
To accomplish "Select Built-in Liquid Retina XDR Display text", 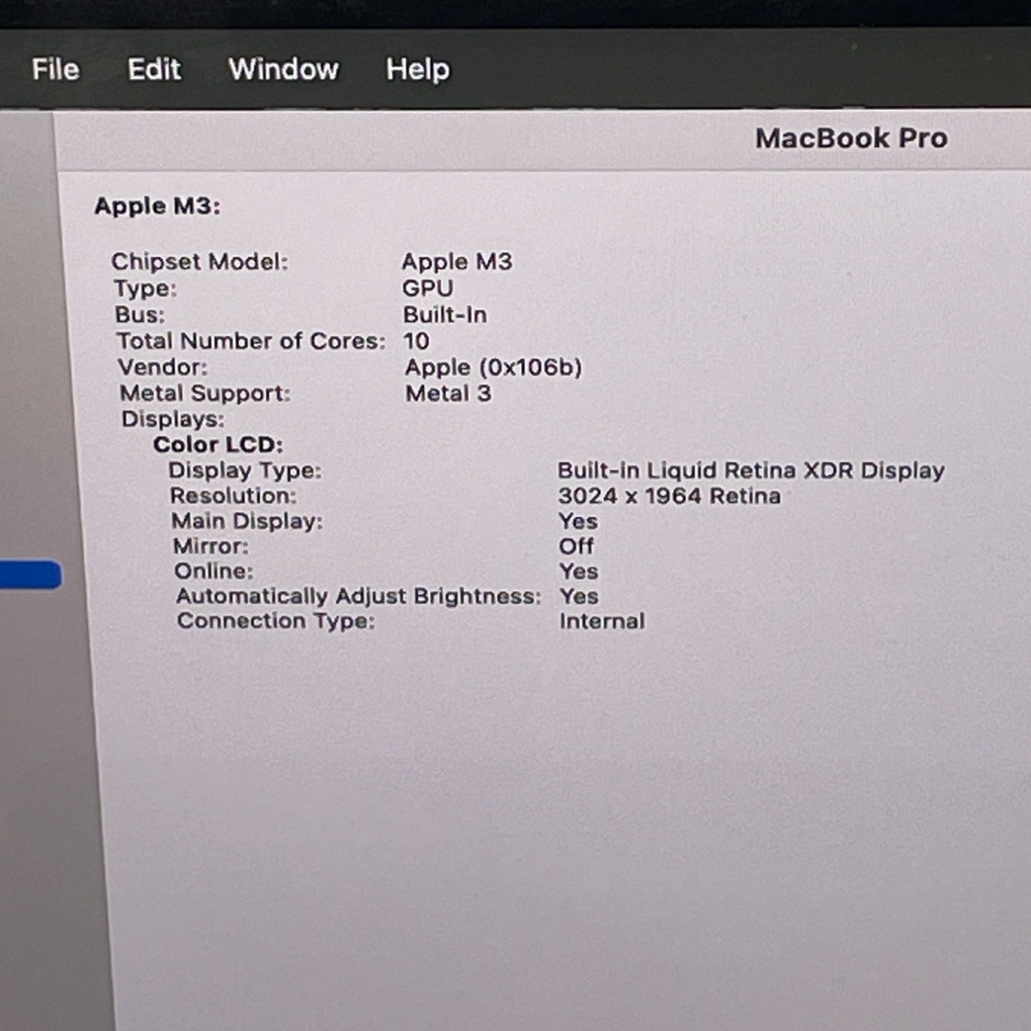I will tap(751, 471).
